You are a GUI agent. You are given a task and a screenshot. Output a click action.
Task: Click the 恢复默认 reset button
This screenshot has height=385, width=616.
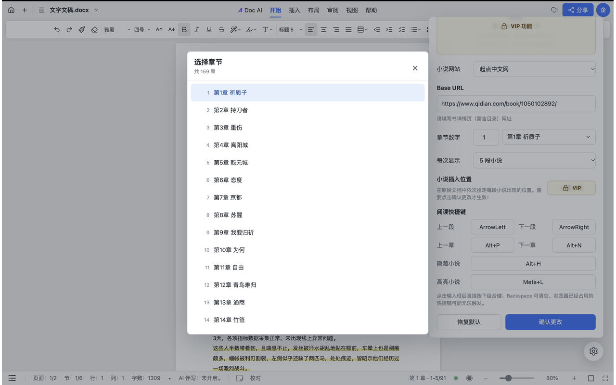tap(469, 322)
